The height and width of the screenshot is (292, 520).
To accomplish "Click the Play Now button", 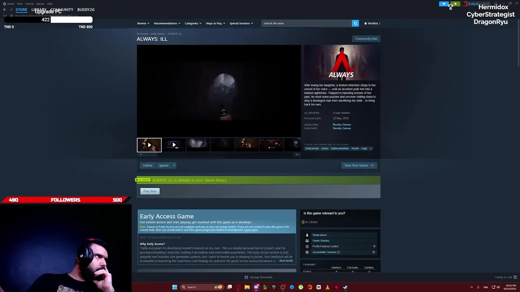I will coord(150,191).
